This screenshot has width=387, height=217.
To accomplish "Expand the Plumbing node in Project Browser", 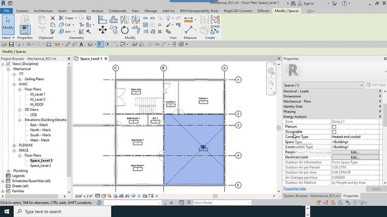I will [8, 171].
